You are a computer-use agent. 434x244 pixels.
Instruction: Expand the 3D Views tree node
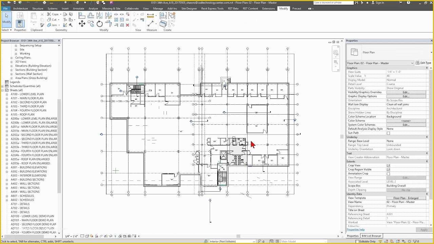coord(12,62)
